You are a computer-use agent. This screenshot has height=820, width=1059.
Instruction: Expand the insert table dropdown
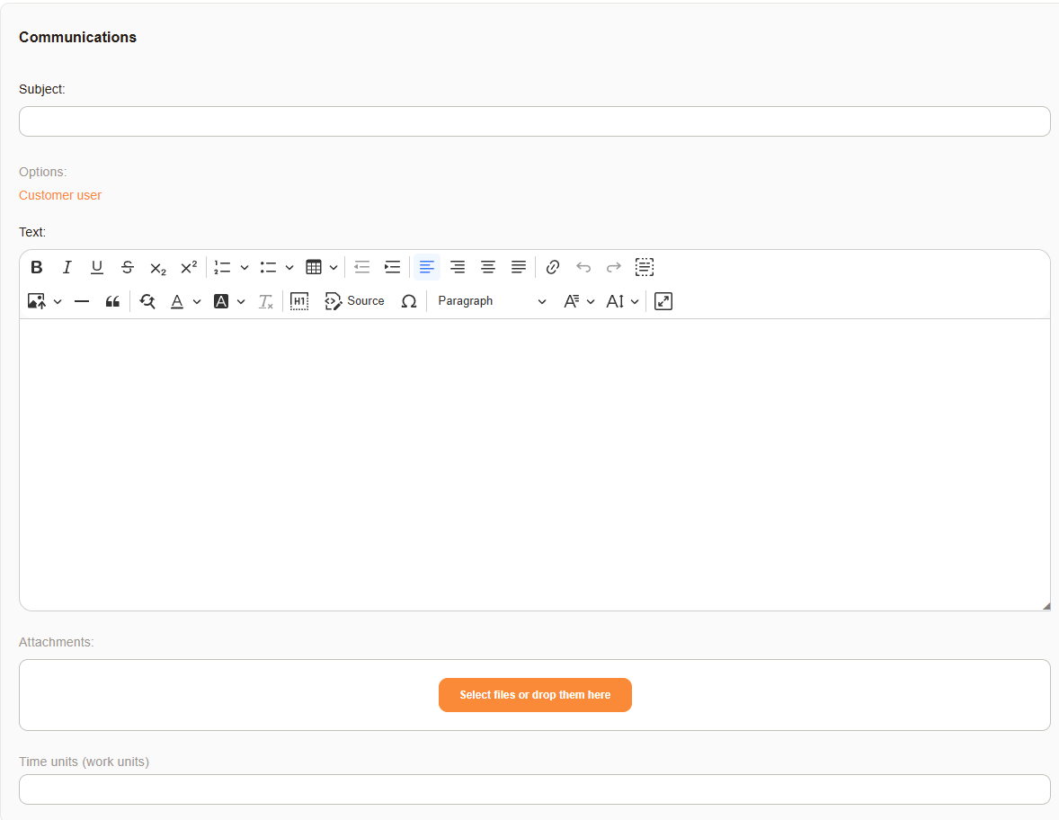(x=334, y=267)
